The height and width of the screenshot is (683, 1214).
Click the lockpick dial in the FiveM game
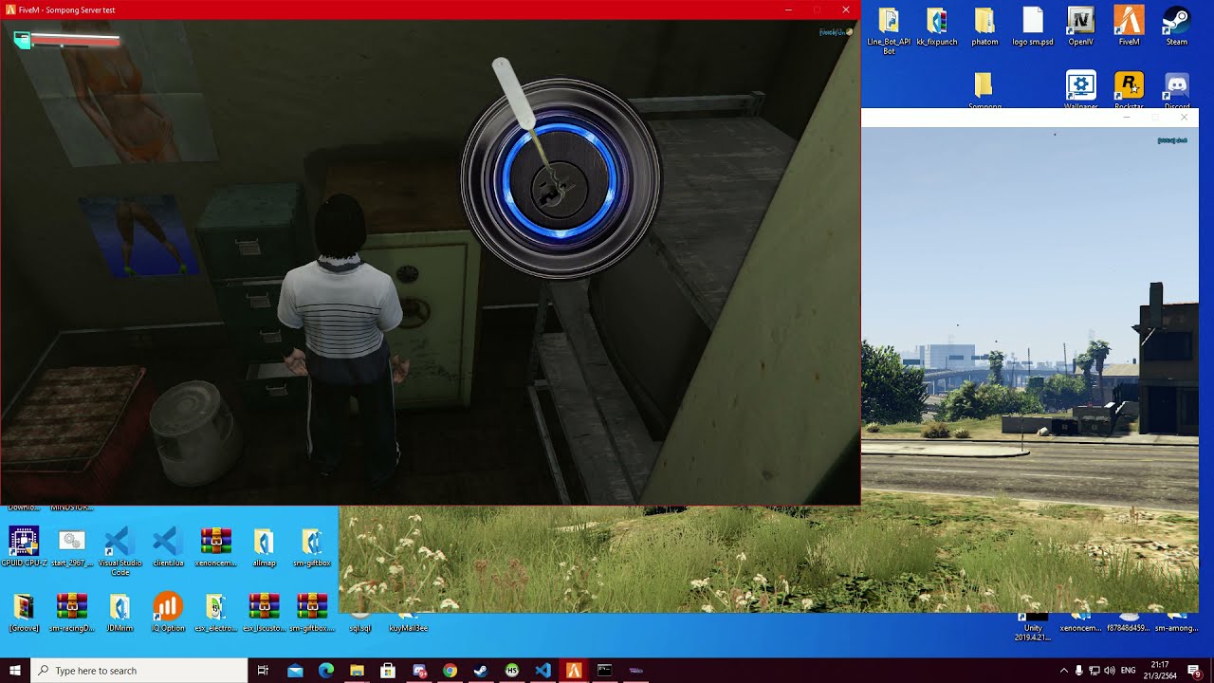(561, 178)
